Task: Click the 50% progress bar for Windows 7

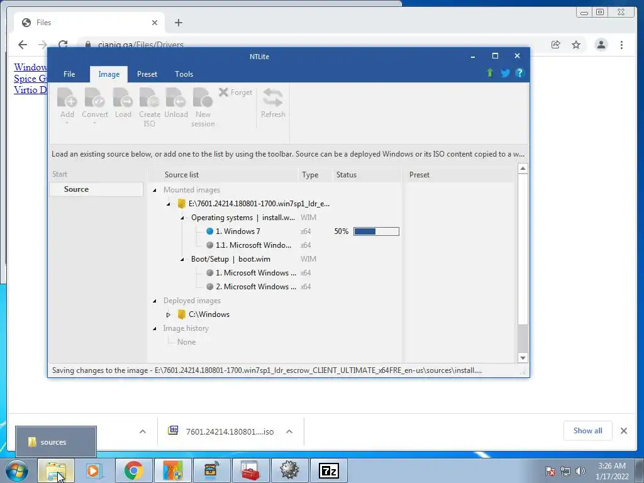Action: click(376, 231)
